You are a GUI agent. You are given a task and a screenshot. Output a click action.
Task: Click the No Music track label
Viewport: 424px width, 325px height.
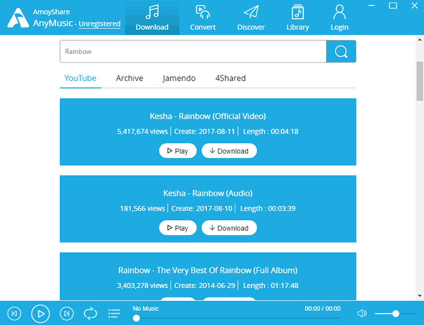(x=146, y=309)
